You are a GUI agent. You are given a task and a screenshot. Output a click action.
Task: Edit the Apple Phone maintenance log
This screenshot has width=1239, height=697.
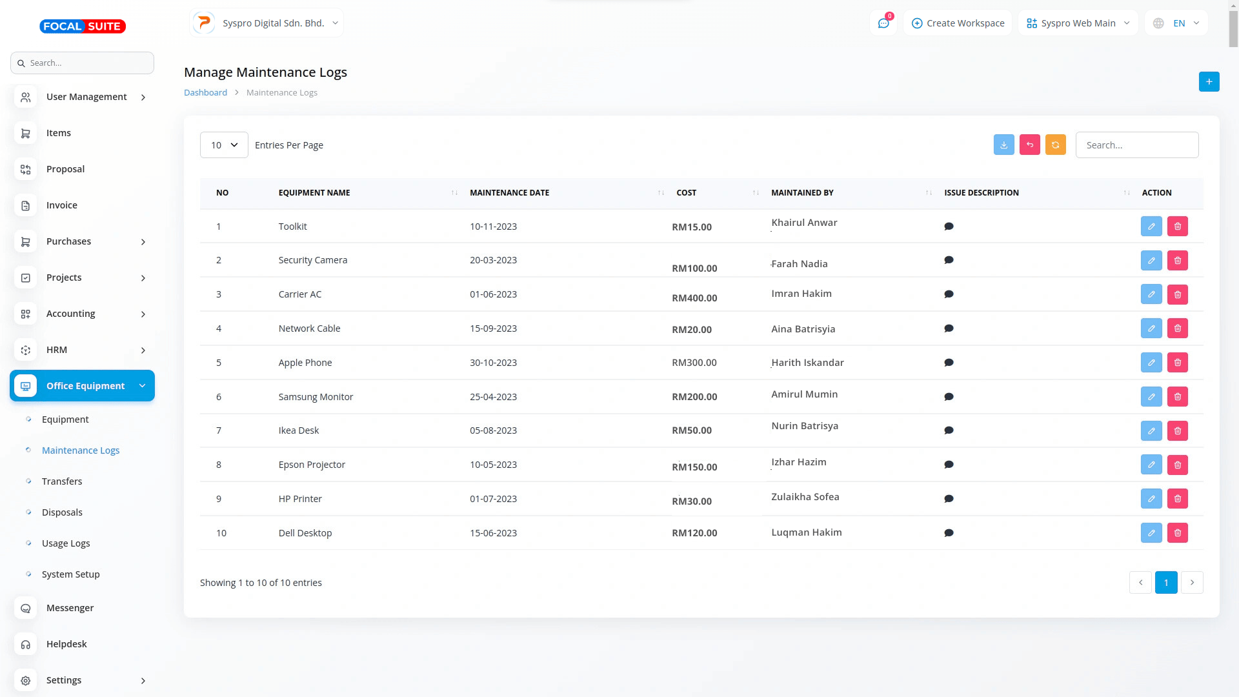[x=1151, y=363]
